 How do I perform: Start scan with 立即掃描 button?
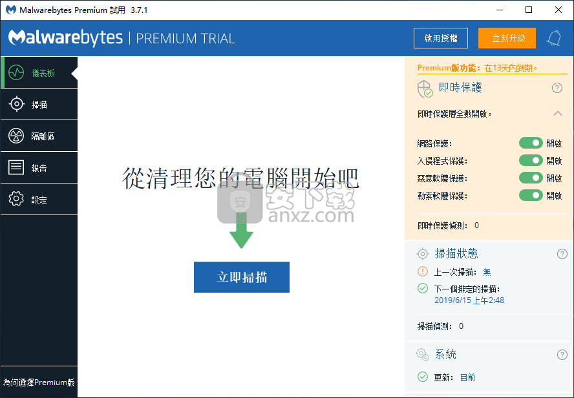[242, 277]
